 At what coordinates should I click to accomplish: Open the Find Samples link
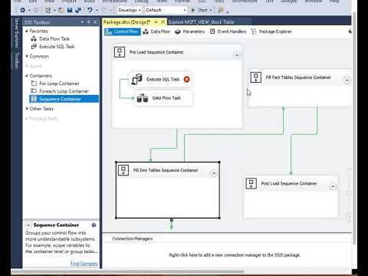point(84,263)
